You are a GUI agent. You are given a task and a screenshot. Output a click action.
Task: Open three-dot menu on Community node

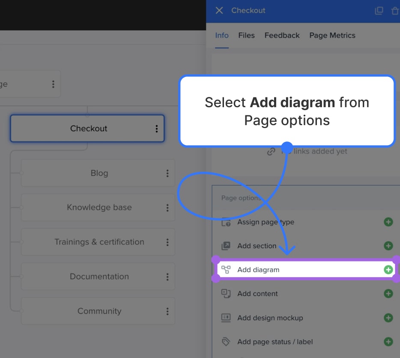167,311
